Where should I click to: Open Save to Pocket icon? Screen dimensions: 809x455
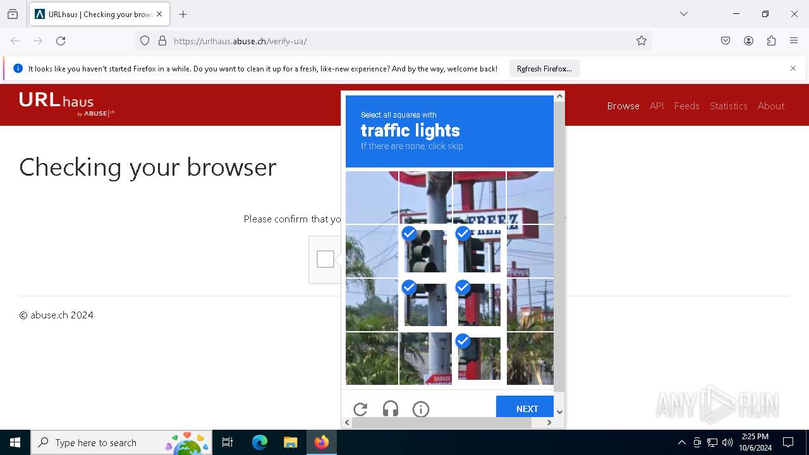point(726,41)
